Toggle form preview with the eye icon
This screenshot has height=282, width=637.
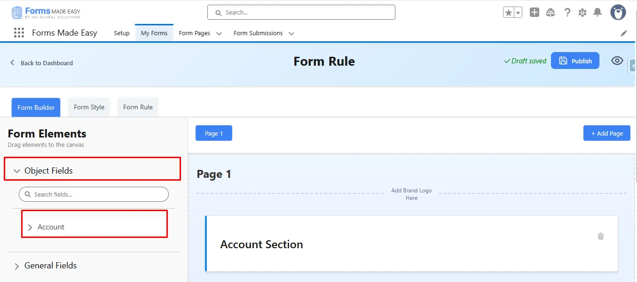click(617, 61)
